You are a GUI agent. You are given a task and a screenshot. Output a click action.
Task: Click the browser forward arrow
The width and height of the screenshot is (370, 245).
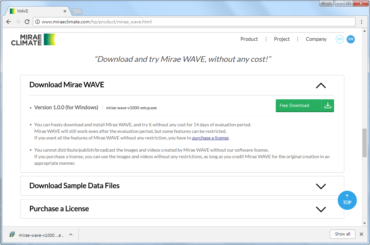pos(18,22)
